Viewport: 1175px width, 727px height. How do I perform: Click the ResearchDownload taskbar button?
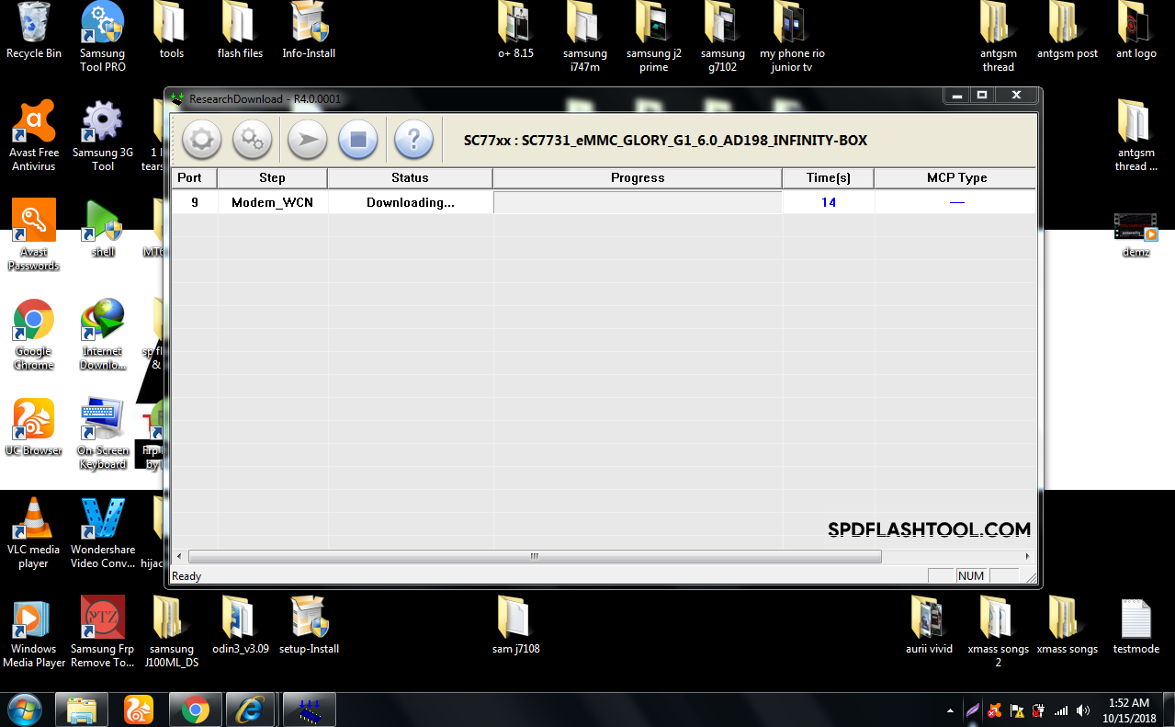pos(309,709)
